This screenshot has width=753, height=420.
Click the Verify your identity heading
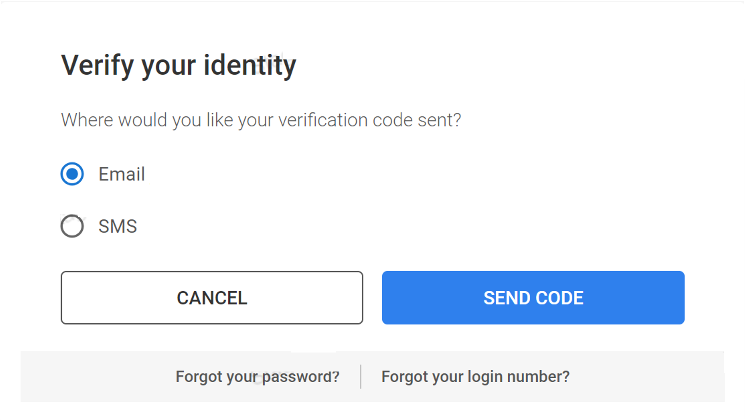(x=178, y=65)
